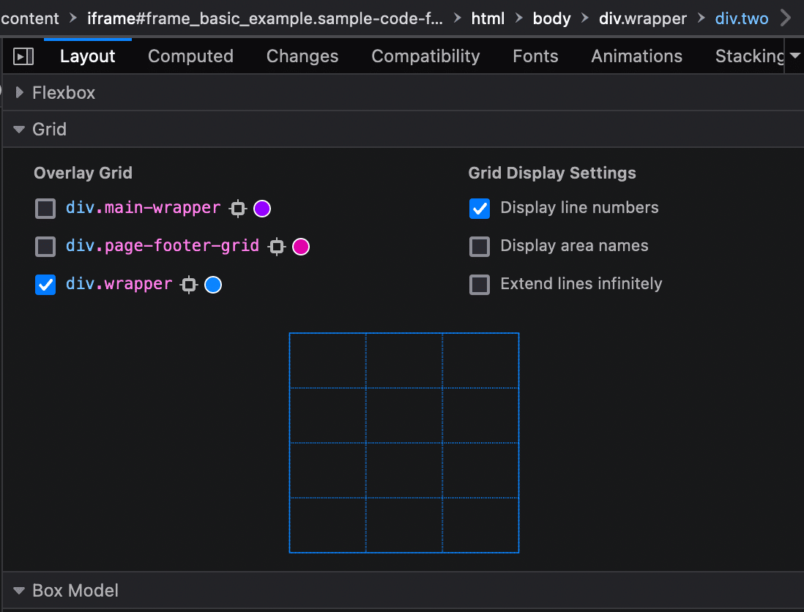The width and height of the screenshot is (804, 612).
Task: Switch to the Computed tab
Action: point(190,56)
